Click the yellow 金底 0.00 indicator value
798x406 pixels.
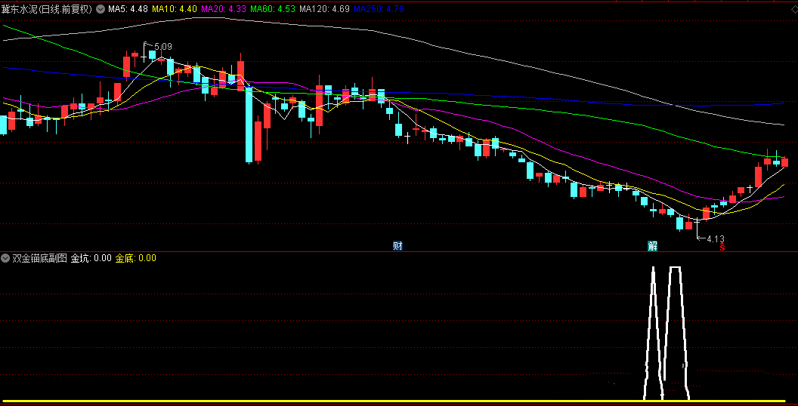coord(135,258)
